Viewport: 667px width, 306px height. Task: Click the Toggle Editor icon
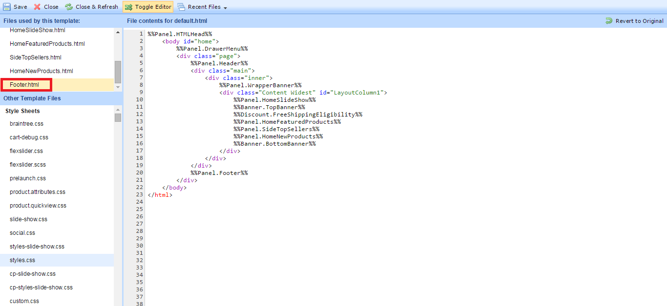[x=128, y=7]
